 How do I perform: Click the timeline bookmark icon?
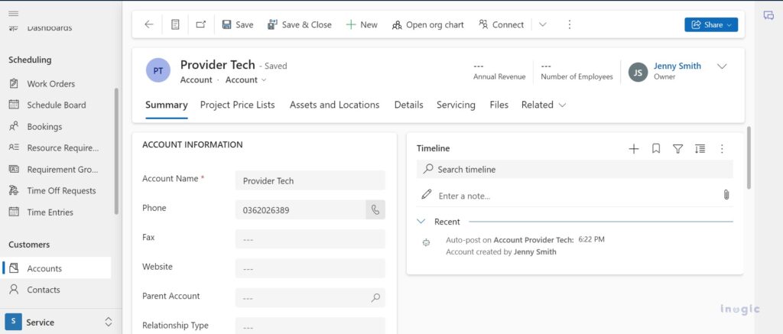pyautogui.click(x=655, y=149)
